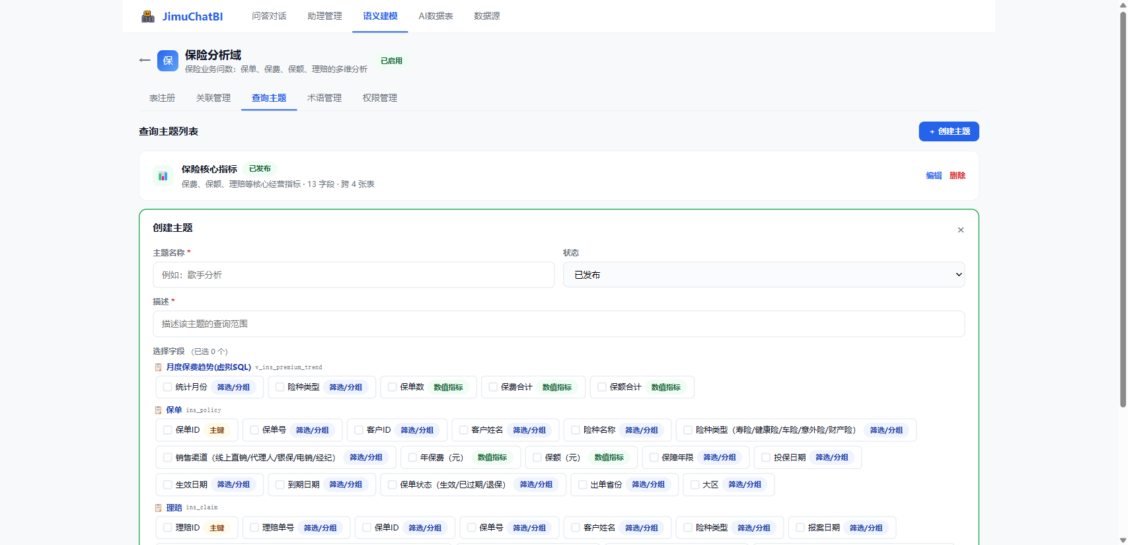Click the 删除 link for 保险核心指标
The height and width of the screenshot is (545, 1128).
pos(958,176)
